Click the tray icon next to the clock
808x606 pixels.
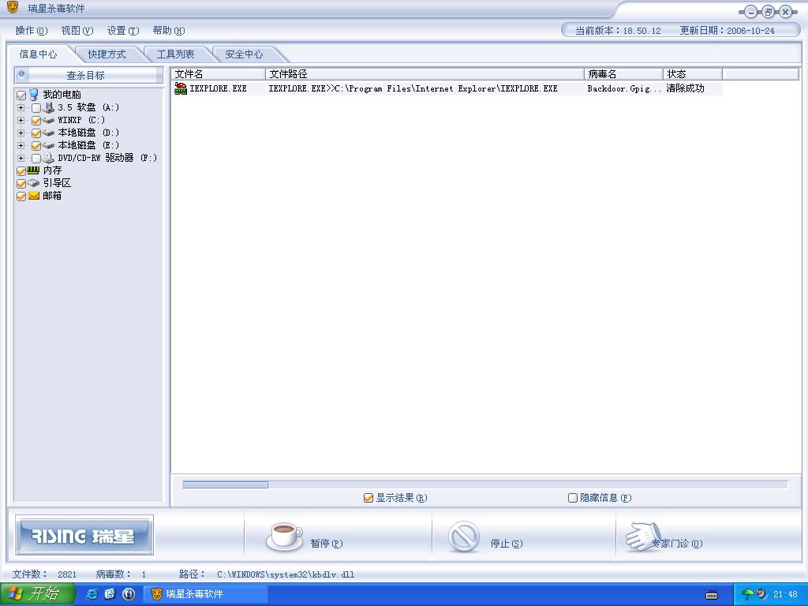coord(761,594)
